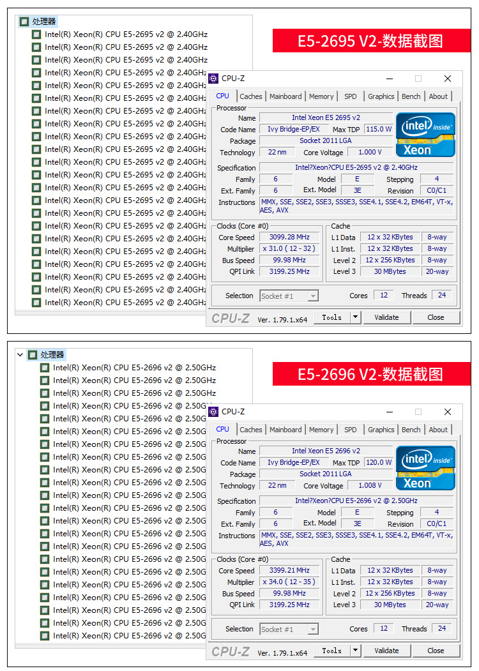
Task: Open Socket #1 selection dropdown in E5 2696 window
Action: tap(314, 630)
